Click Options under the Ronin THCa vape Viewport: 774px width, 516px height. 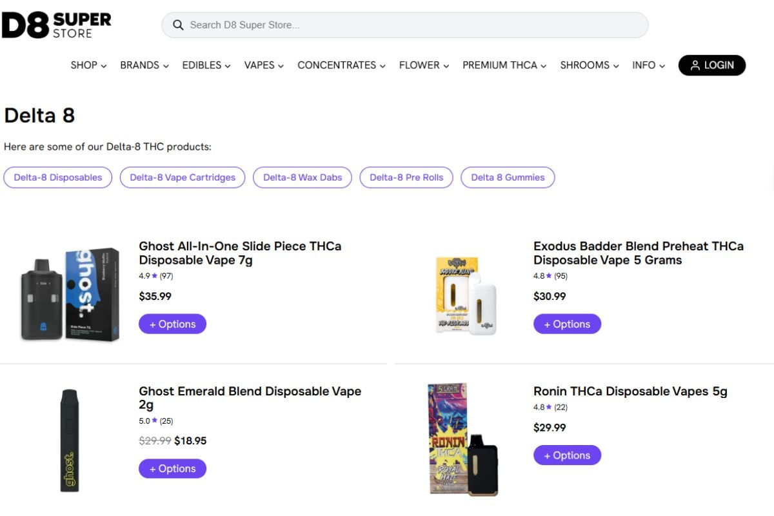pos(567,455)
